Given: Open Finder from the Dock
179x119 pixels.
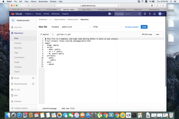Looking at the screenshot, I should click(8, 115).
